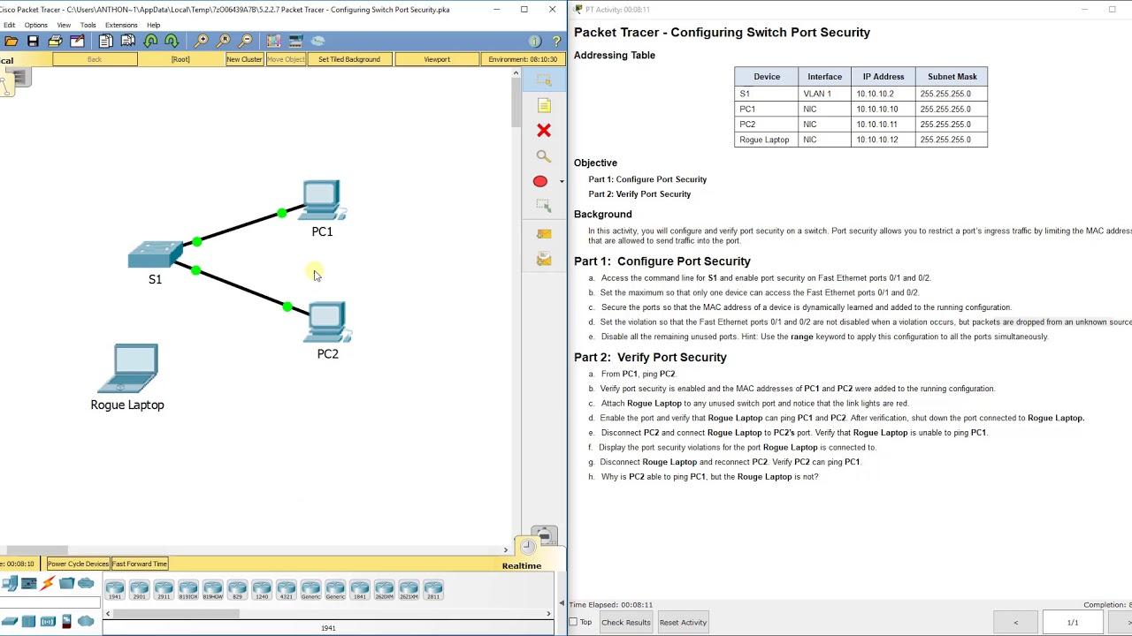This screenshot has height=636, width=1132.
Task: Redo the last action in toolbar
Action: coord(172,42)
